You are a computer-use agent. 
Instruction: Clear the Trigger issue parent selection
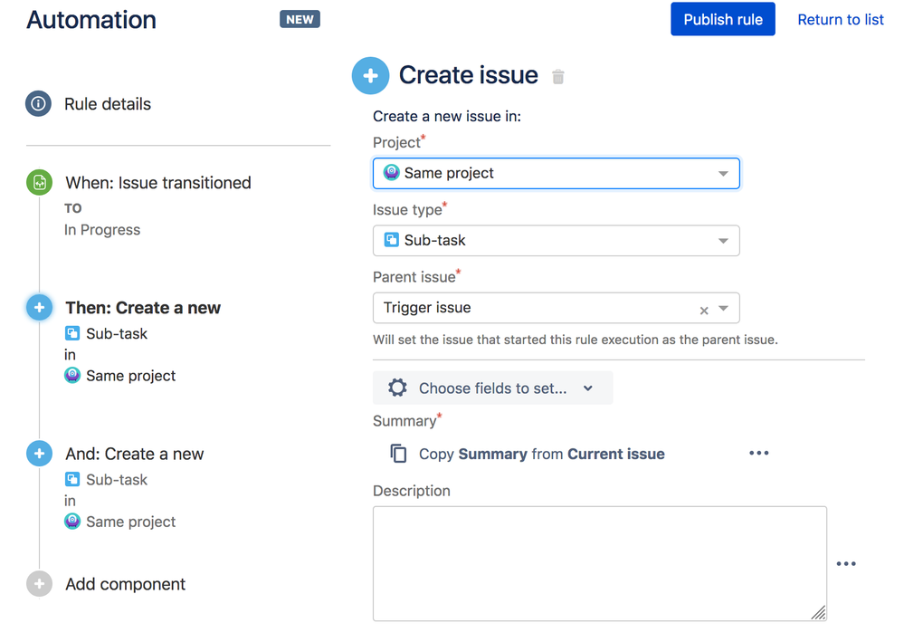[x=704, y=310]
